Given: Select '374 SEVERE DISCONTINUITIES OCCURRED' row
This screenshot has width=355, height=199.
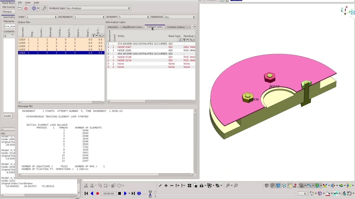Looking at the screenshot, I should (x=151, y=43).
